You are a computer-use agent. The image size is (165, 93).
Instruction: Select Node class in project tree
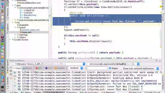click(x=27, y=18)
